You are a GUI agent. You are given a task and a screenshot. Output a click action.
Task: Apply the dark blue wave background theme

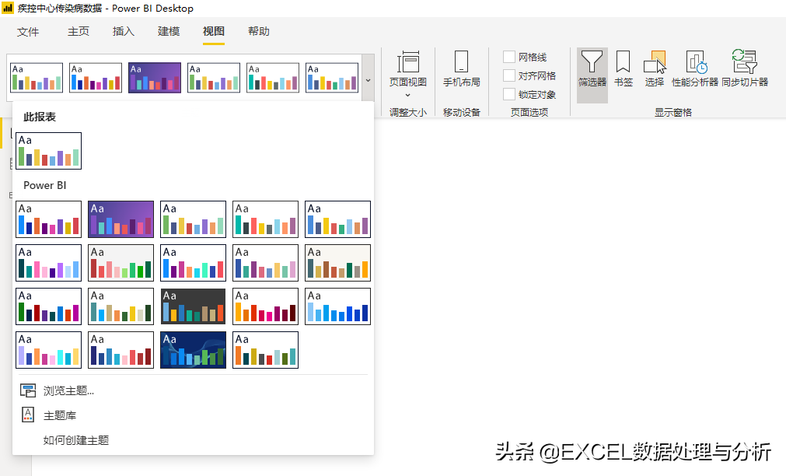pyautogui.click(x=193, y=350)
